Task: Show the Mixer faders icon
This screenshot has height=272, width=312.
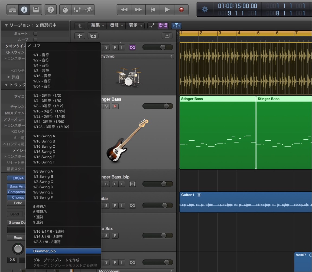Action: click(77, 10)
